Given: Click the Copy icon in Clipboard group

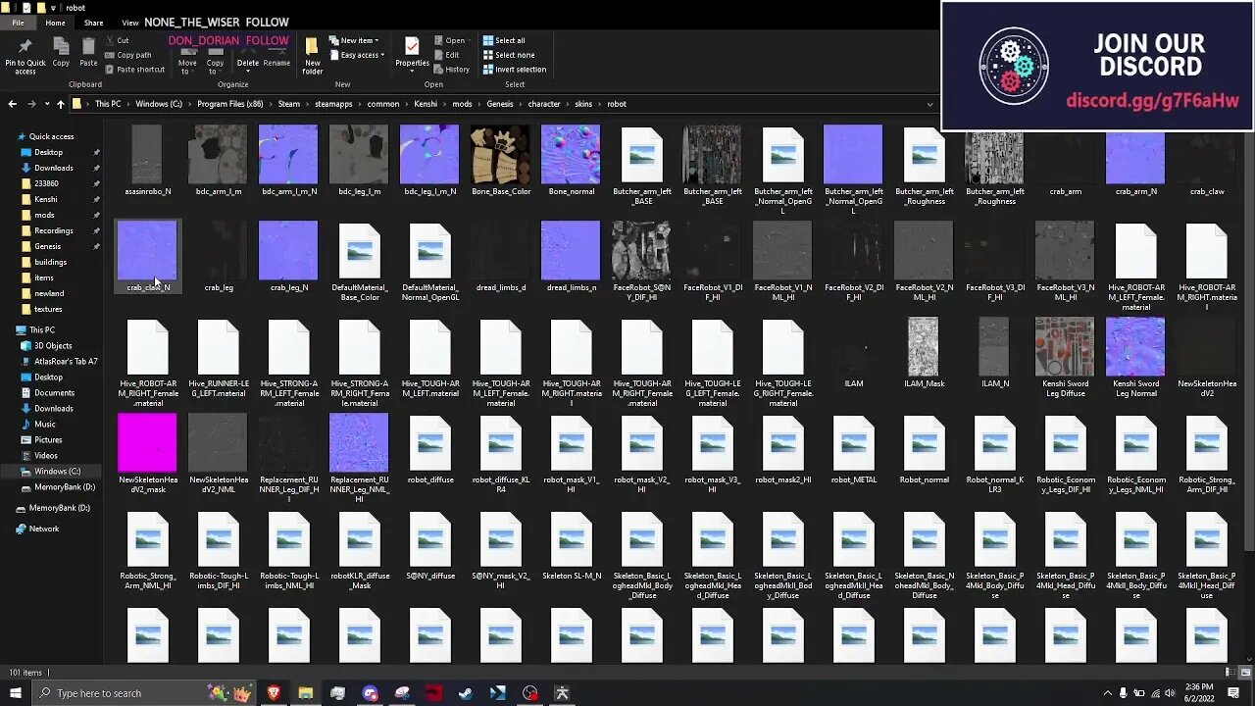Looking at the screenshot, I should coord(61,46).
